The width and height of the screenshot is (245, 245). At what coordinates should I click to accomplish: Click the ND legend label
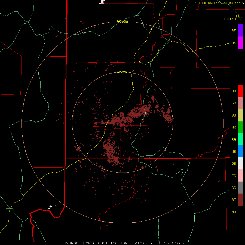click(234, 212)
